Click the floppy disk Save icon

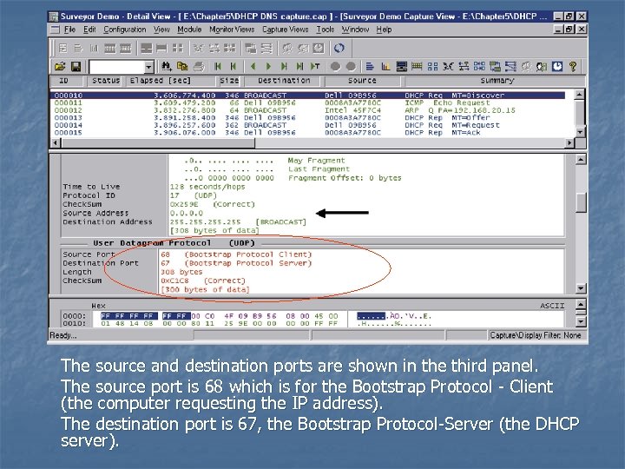tap(76, 66)
